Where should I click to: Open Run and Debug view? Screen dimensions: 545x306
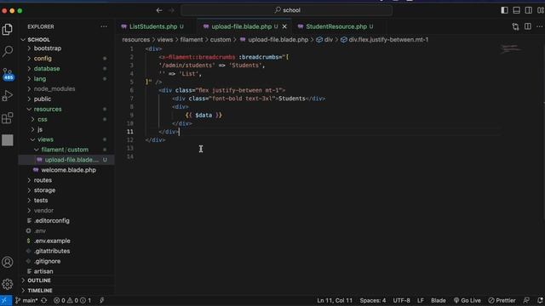point(8,96)
